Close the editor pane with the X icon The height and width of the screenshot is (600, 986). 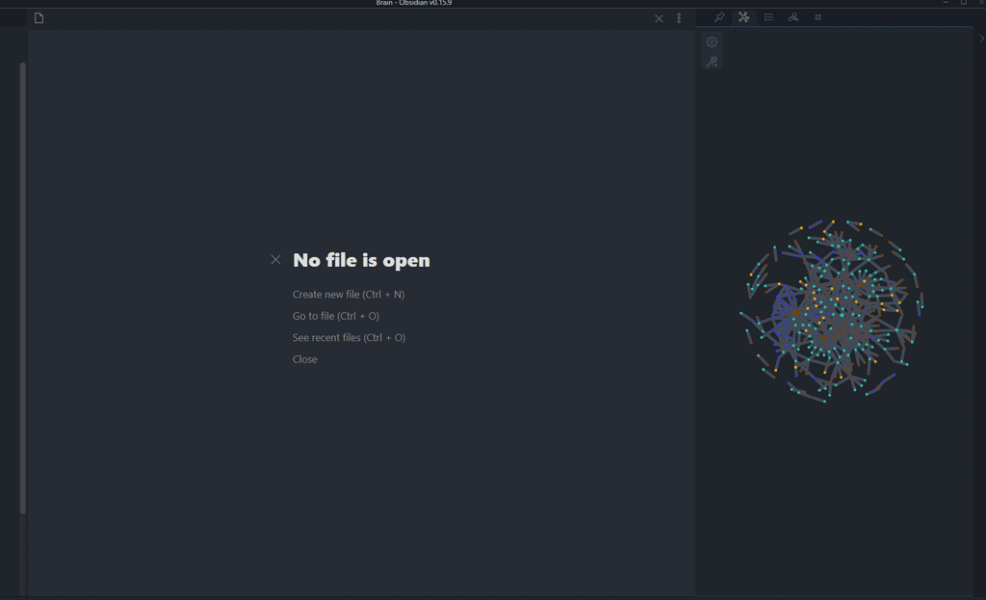[659, 17]
